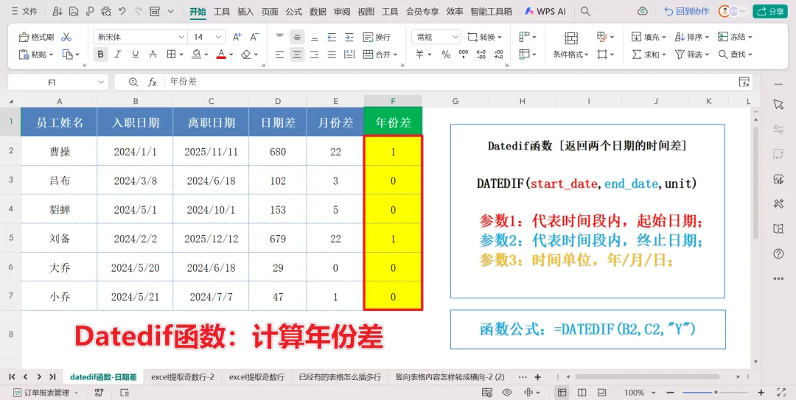The width and height of the screenshot is (796, 400).
Task: Click the Name Box showing F1
Action: coord(58,82)
